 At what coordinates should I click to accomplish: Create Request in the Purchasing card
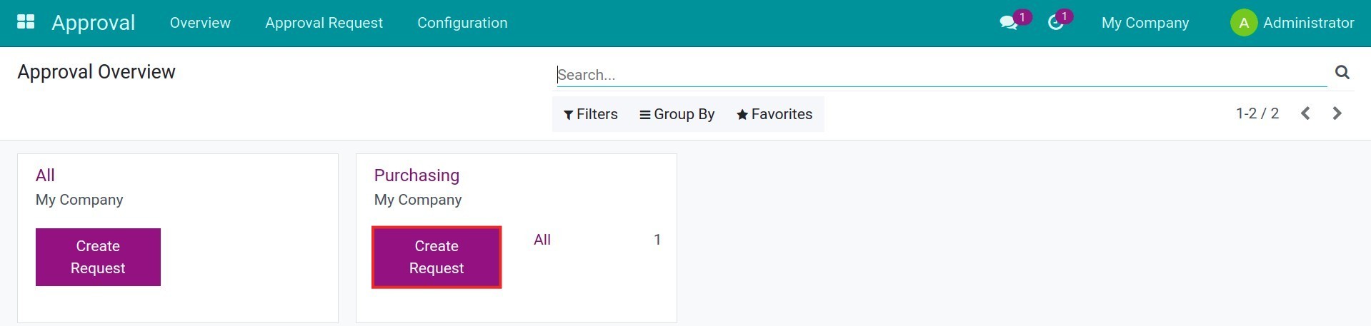click(x=437, y=257)
